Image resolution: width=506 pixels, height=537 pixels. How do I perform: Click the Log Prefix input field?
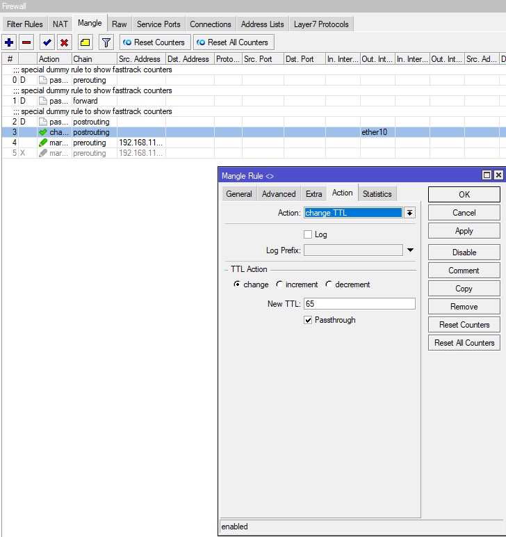[x=353, y=250]
